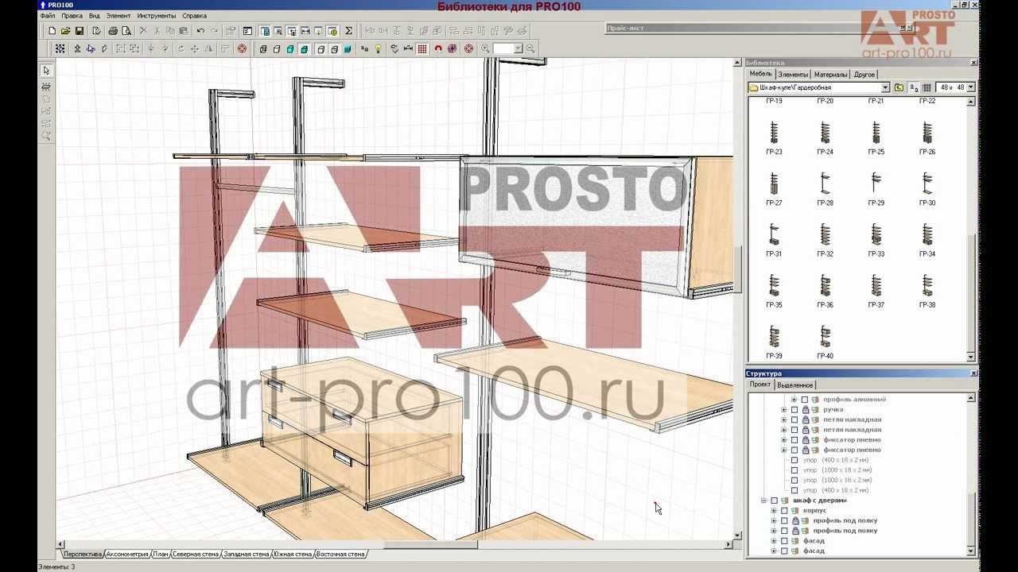Click the Open file folder icon
Viewport: 1018px width, 572px height.
pyautogui.click(x=65, y=31)
